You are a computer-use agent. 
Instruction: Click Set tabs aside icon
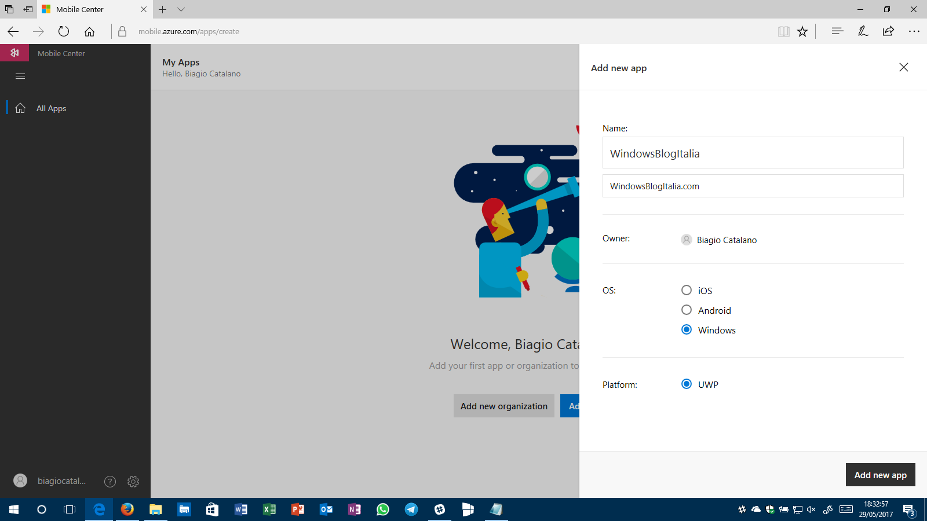point(28,9)
